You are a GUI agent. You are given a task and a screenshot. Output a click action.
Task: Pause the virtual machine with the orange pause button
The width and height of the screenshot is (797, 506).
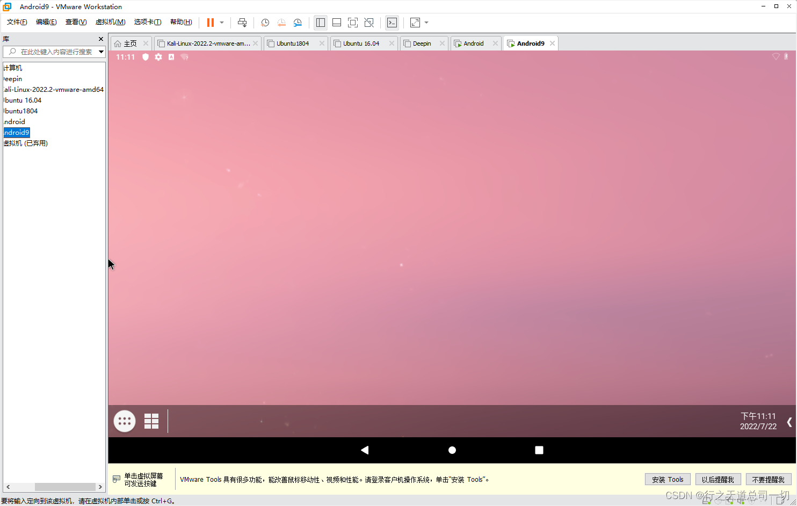[x=211, y=23]
